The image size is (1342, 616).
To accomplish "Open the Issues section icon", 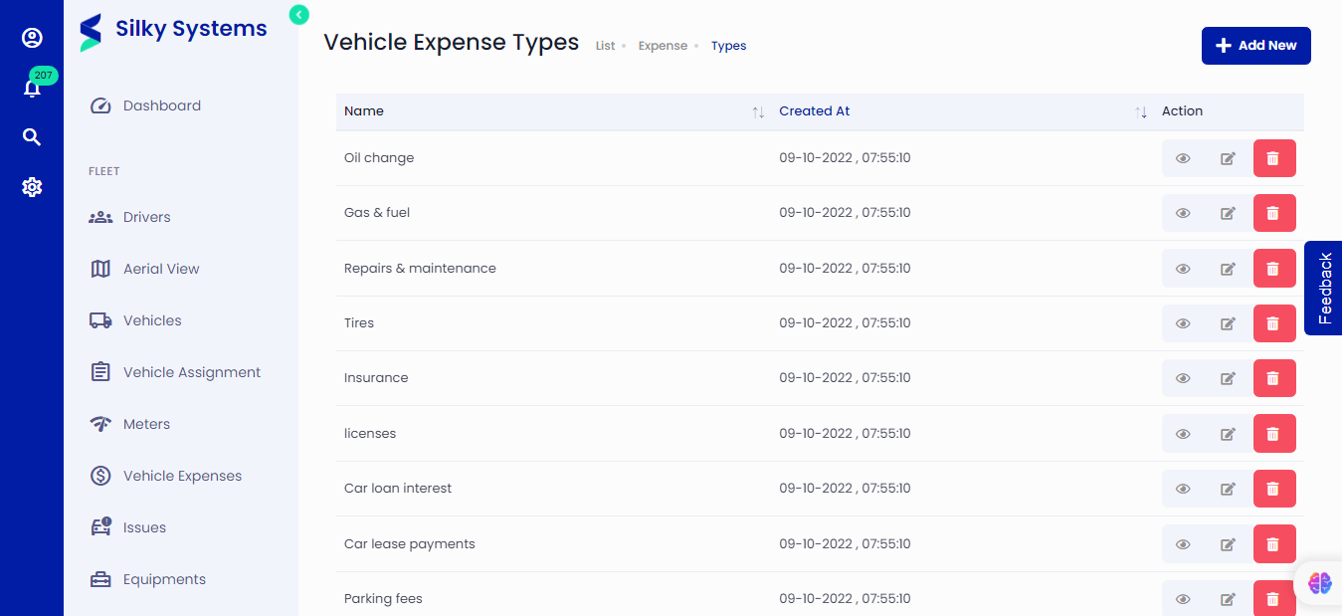I will point(100,526).
